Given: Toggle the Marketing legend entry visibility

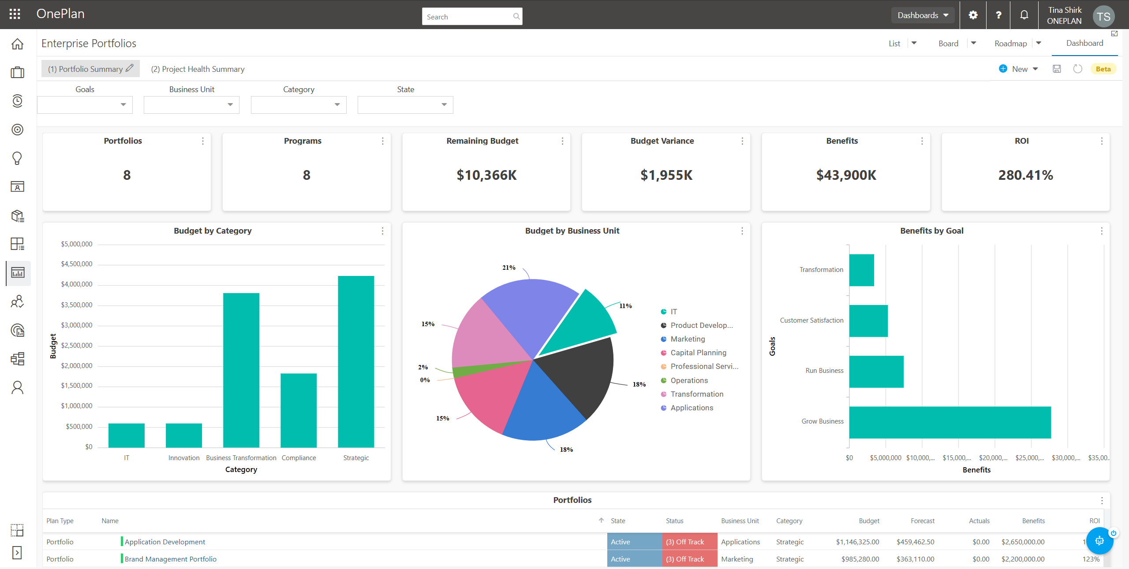Looking at the screenshot, I should [x=687, y=339].
